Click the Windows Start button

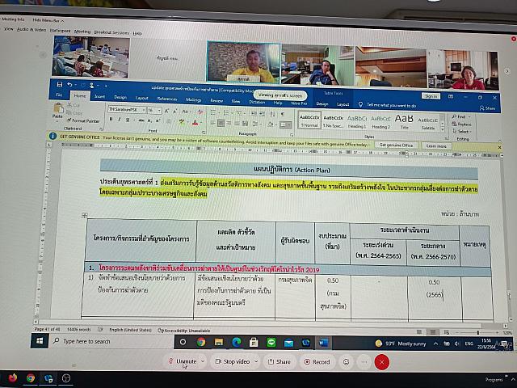[39, 341]
